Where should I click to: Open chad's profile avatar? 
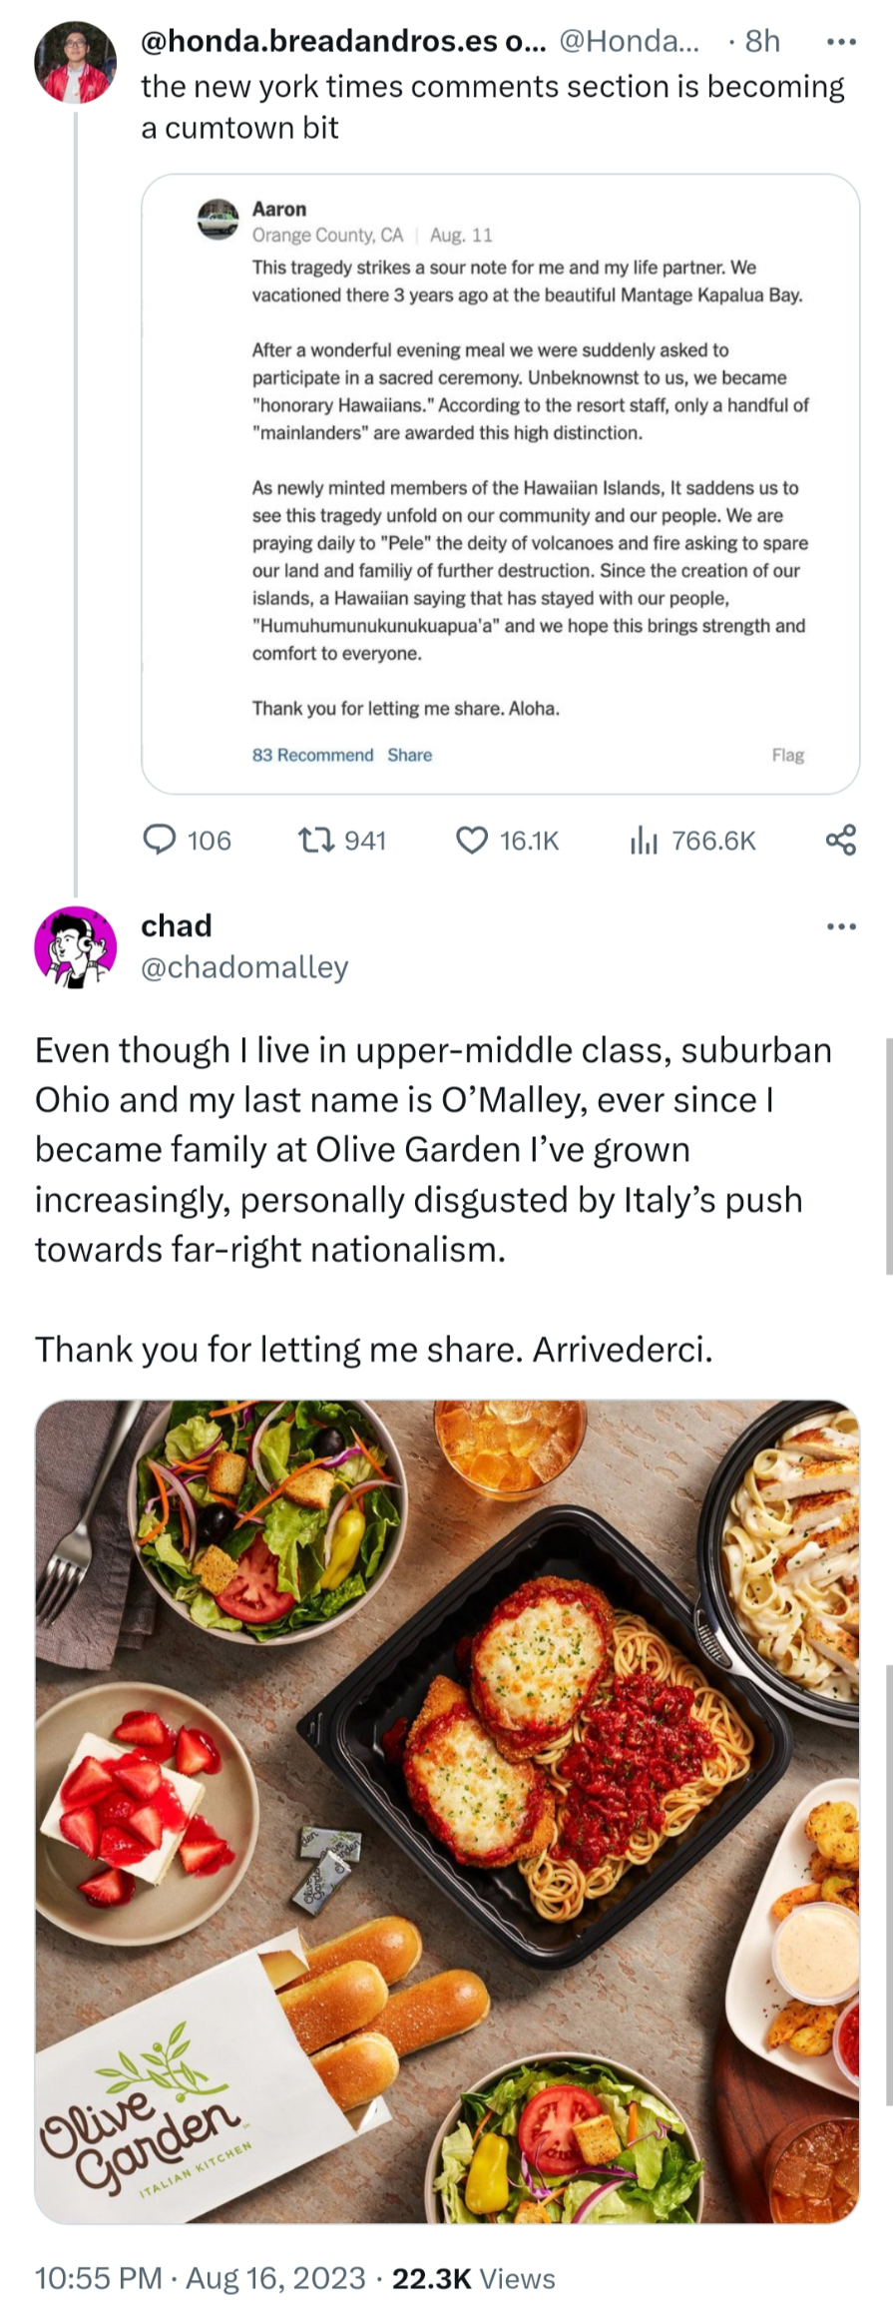75,945
